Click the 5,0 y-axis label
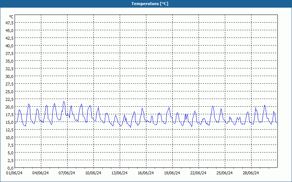 click(x=11, y=153)
